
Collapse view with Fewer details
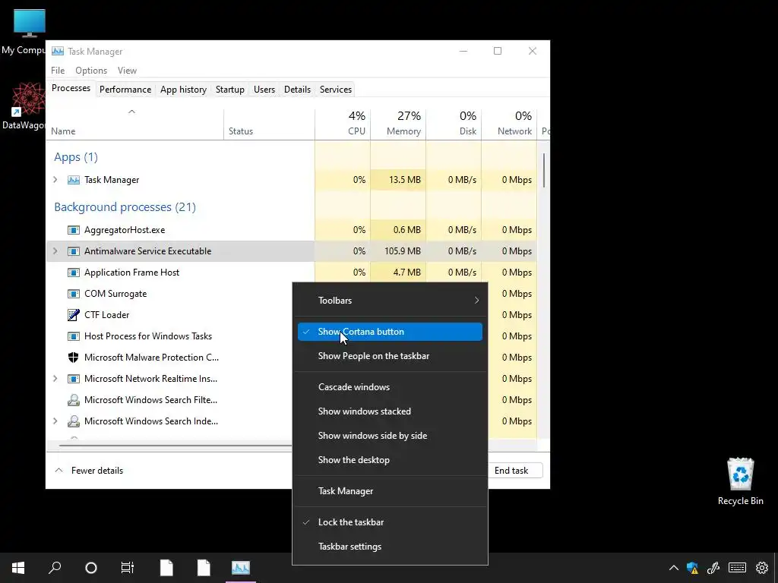(89, 471)
